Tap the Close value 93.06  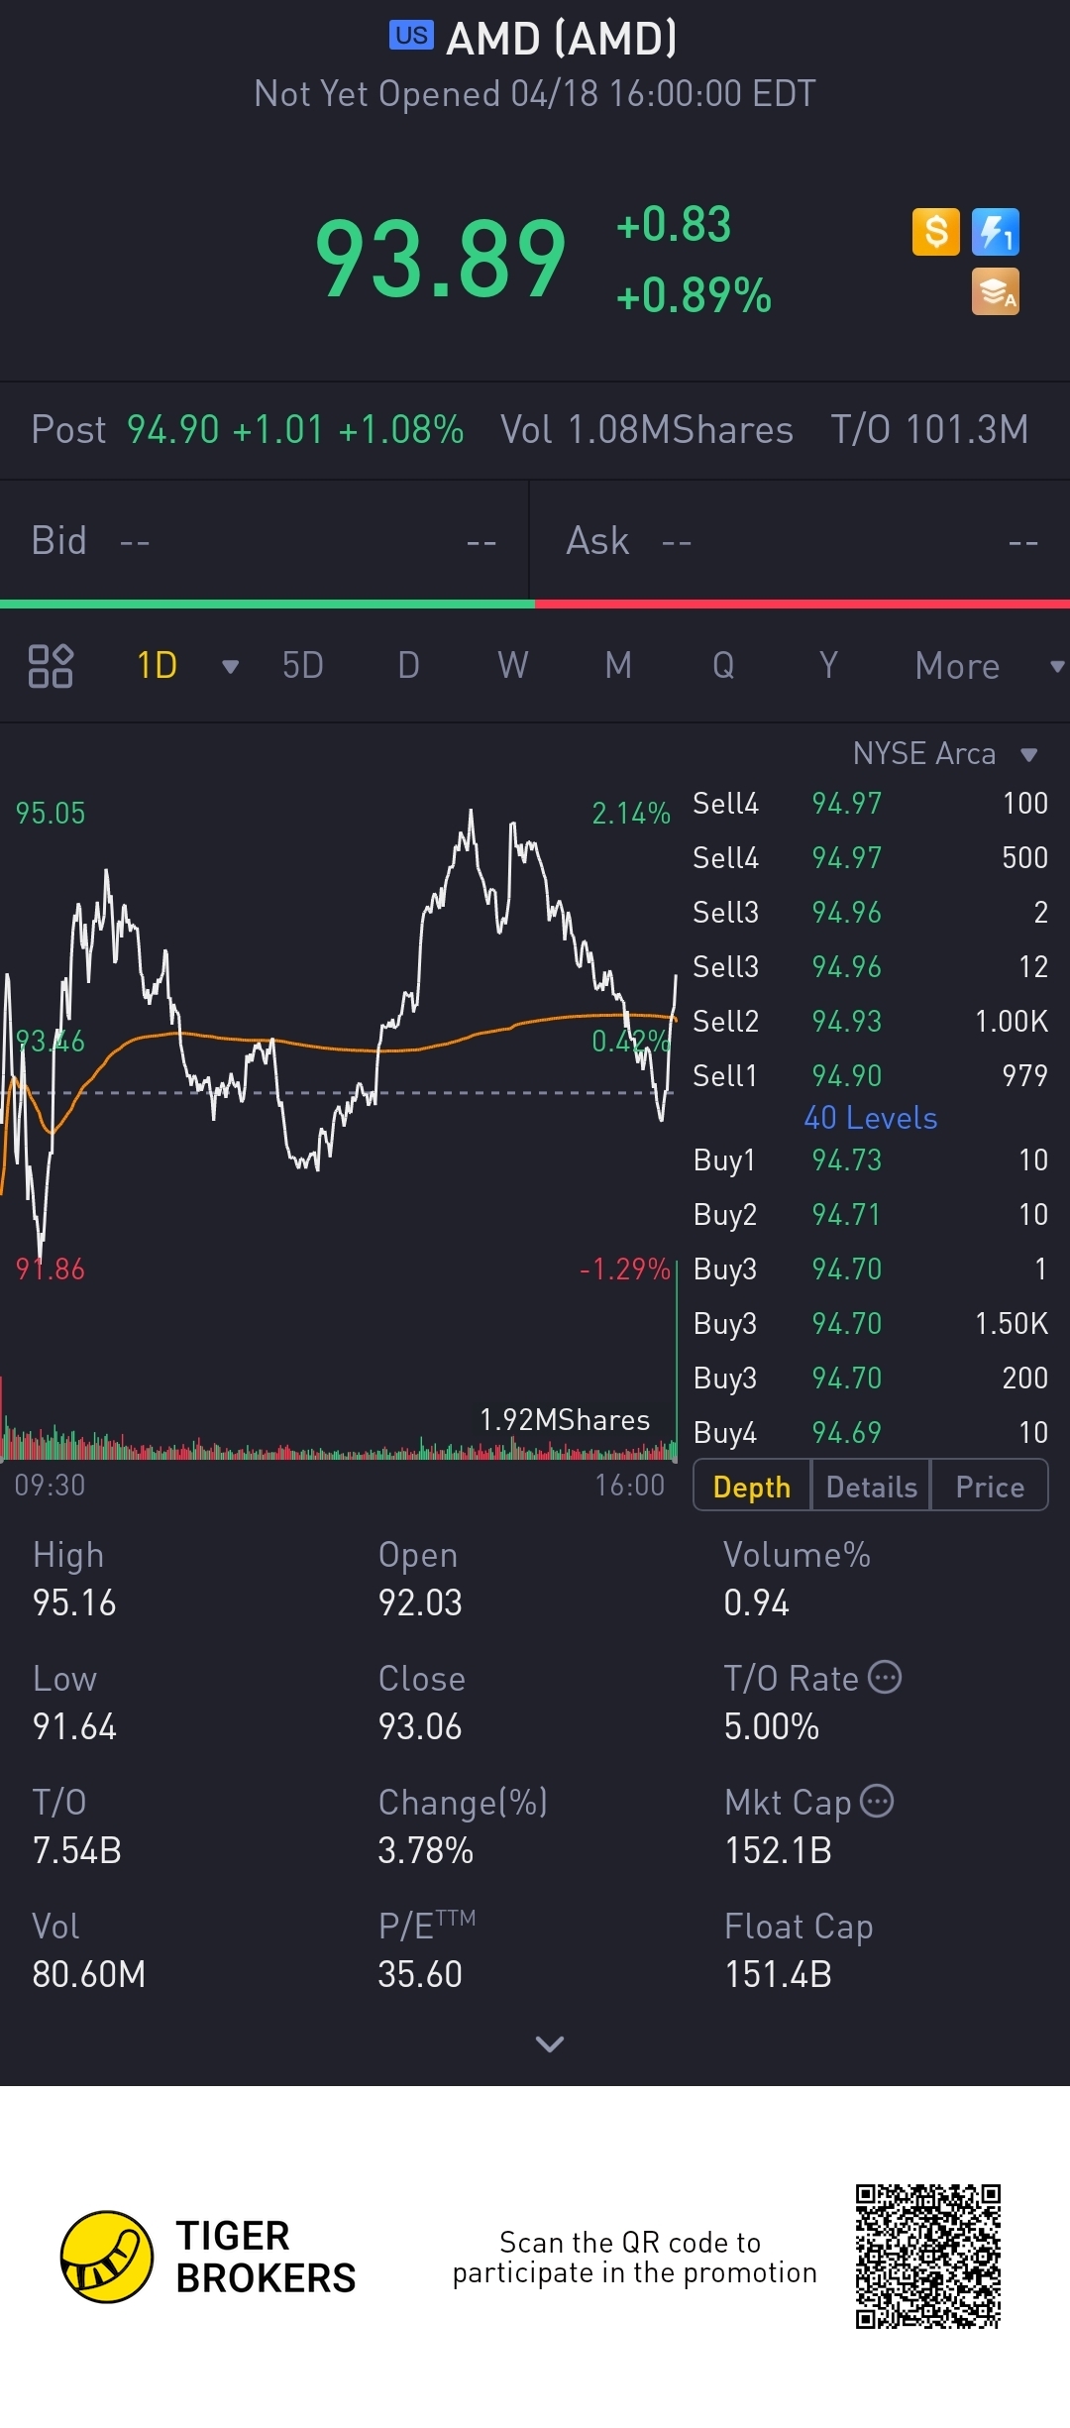(420, 1726)
